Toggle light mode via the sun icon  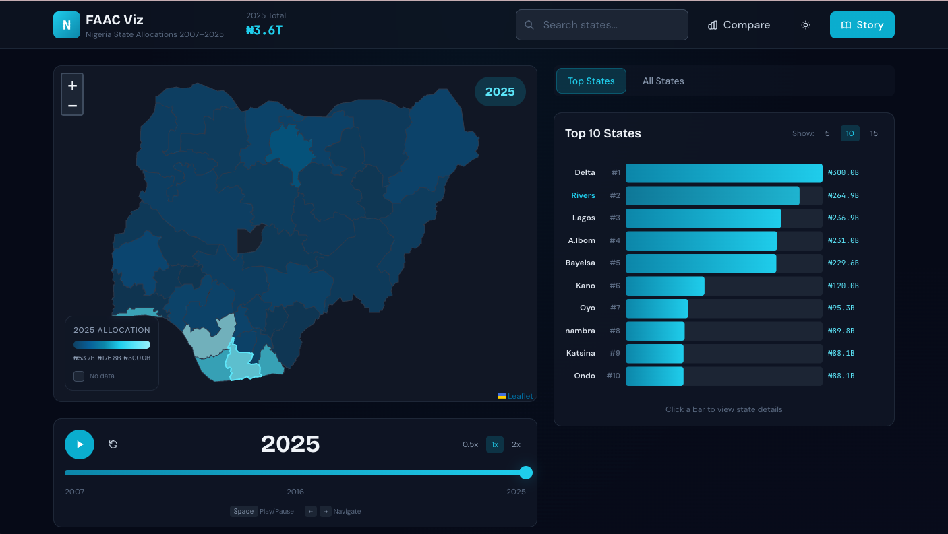(805, 24)
